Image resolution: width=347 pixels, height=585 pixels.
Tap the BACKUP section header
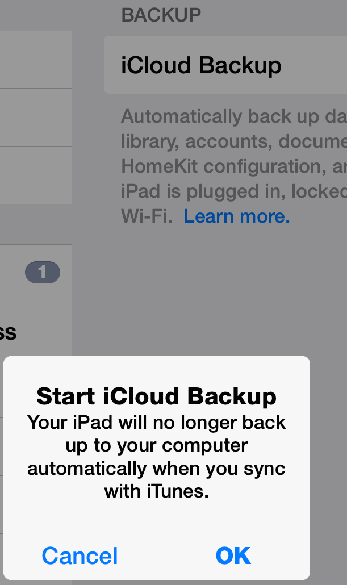pyautogui.click(x=161, y=15)
